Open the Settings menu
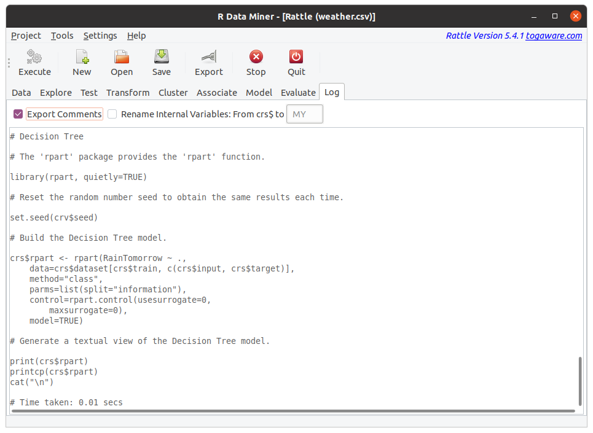Screen dimensions: 593x433 click(x=100, y=36)
